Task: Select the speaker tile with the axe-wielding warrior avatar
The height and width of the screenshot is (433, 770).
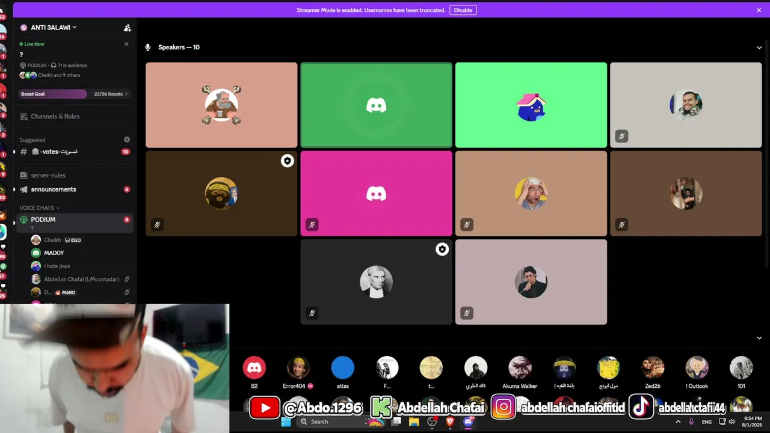Action: coord(221,105)
